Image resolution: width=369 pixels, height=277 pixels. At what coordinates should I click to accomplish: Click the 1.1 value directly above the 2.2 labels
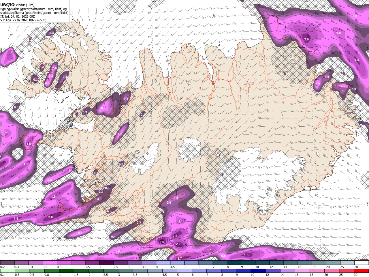point(180,221)
